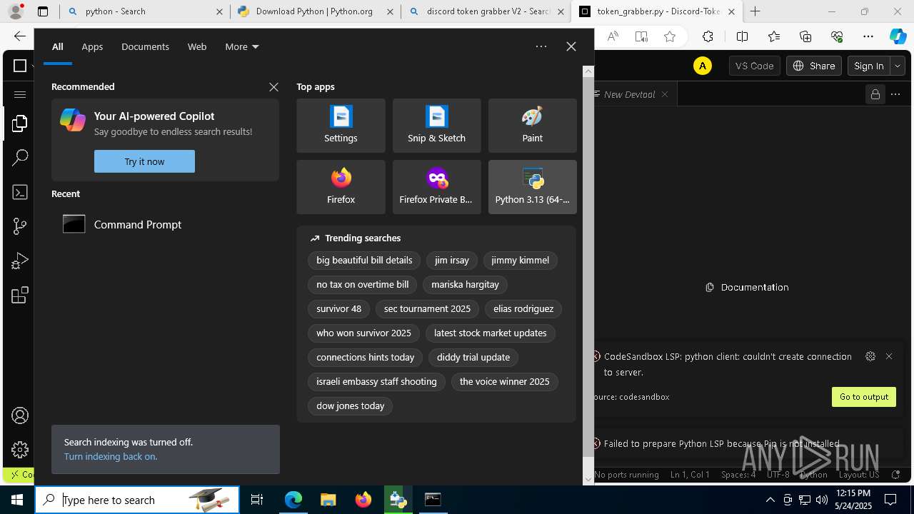Select the Documents search filter tab
This screenshot has width=914, height=514.
click(145, 46)
